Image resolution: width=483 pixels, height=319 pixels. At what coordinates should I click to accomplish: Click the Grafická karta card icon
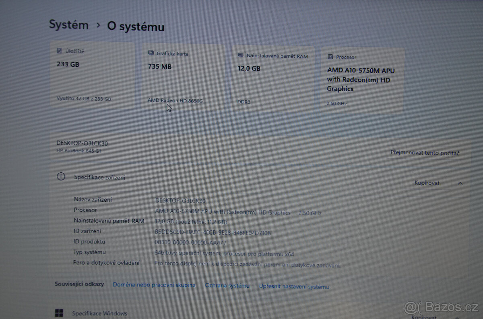pyautogui.click(x=151, y=52)
